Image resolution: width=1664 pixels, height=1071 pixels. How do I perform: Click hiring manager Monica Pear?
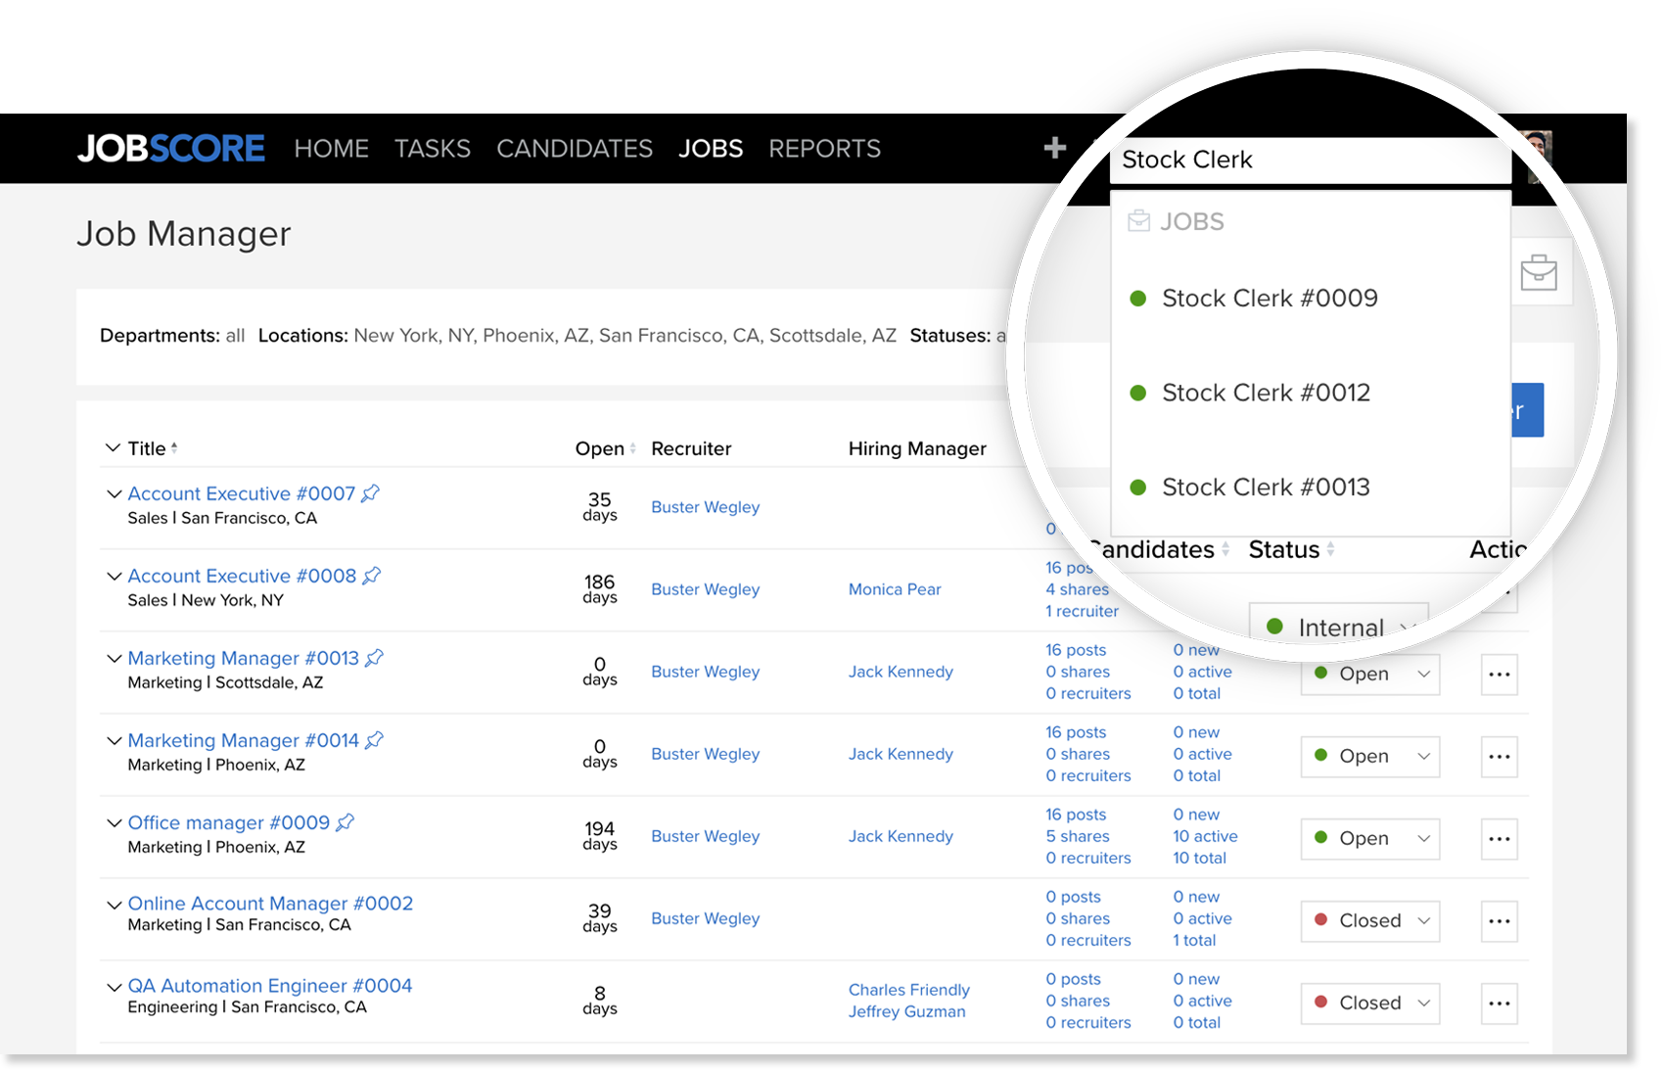[895, 589]
